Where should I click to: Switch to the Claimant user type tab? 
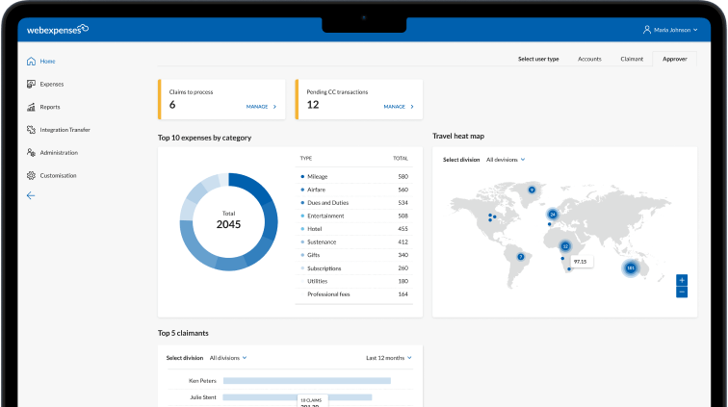632,59
